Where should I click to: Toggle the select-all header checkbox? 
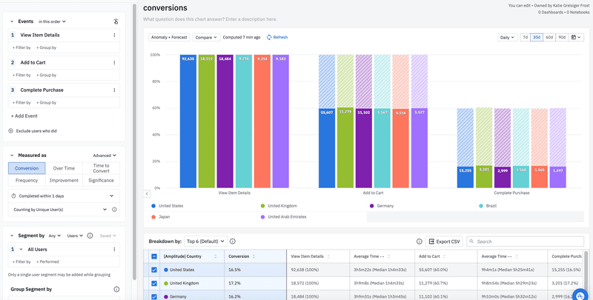pyautogui.click(x=154, y=256)
